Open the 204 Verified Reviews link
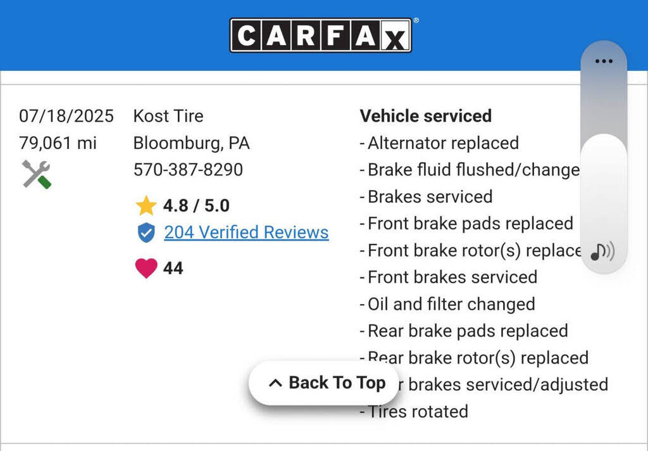 (246, 232)
